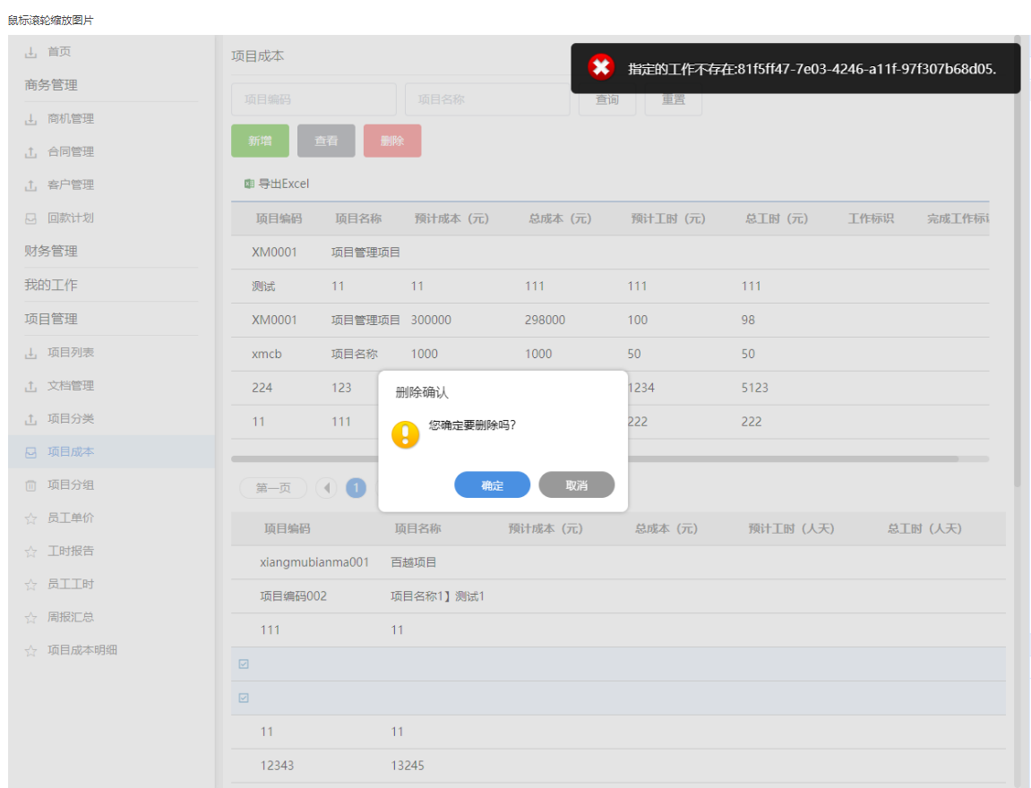This screenshot has height=788, width=1031.
Task: Open 文档管理 in sidebar
Action: tap(71, 385)
